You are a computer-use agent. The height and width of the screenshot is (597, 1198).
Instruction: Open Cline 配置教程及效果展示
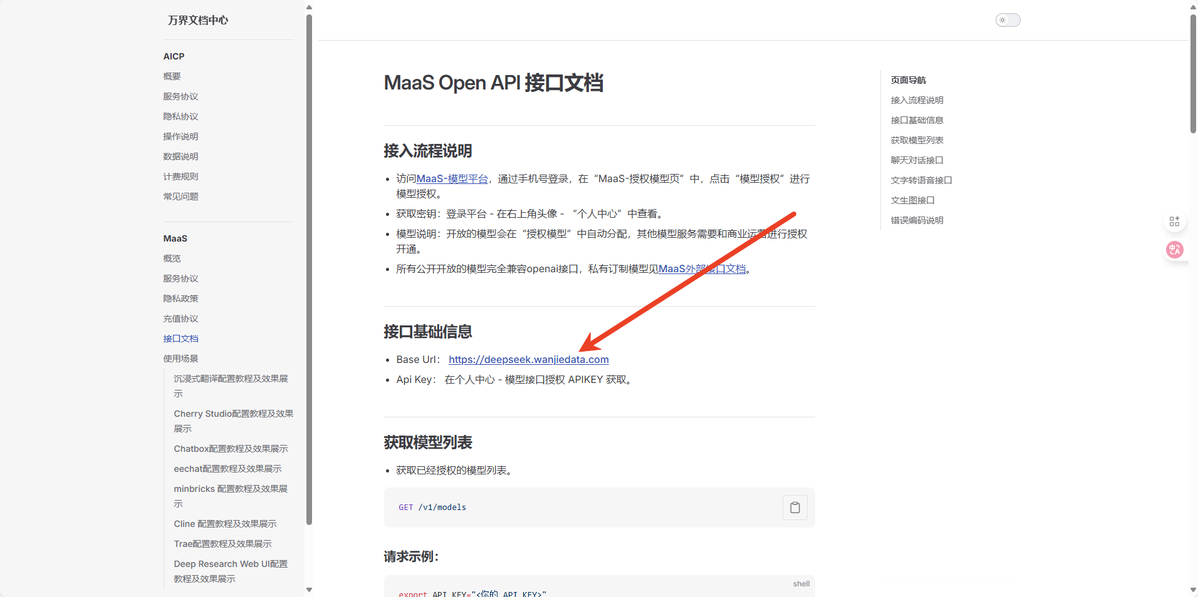[x=225, y=524]
